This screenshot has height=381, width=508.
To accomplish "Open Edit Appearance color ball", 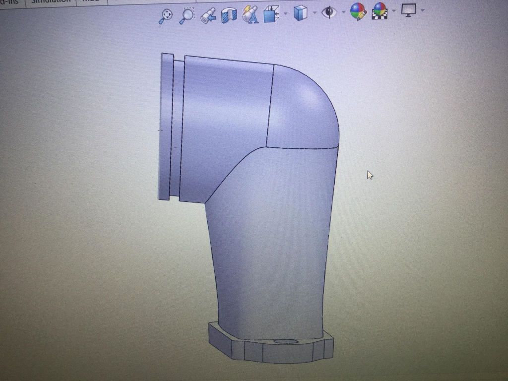I will pos(358,11).
